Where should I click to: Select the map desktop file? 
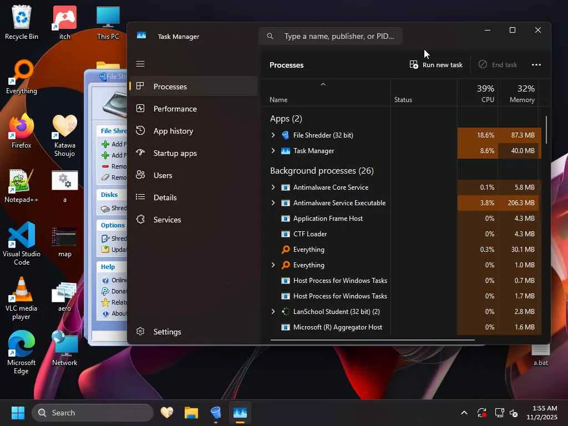(x=64, y=242)
